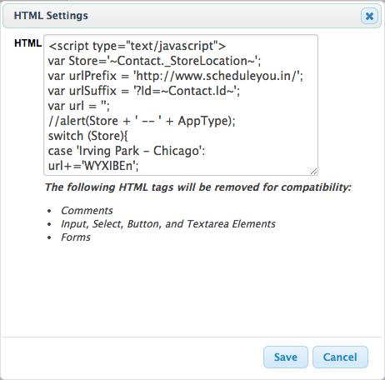This screenshot has width=385, height=380.
Task: Click the compatibility warning heading text
Action: coord(198,187)
